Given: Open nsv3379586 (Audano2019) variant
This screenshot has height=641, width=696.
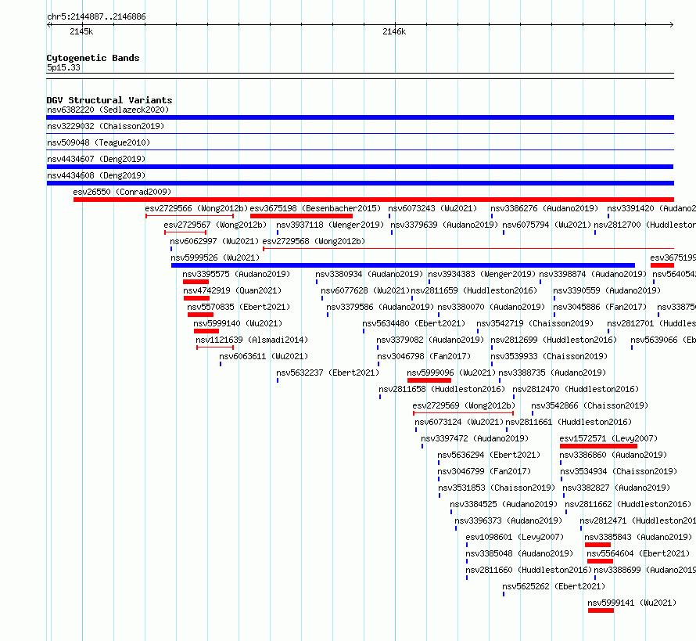Looking at the screenshot, I should (380, 307).
